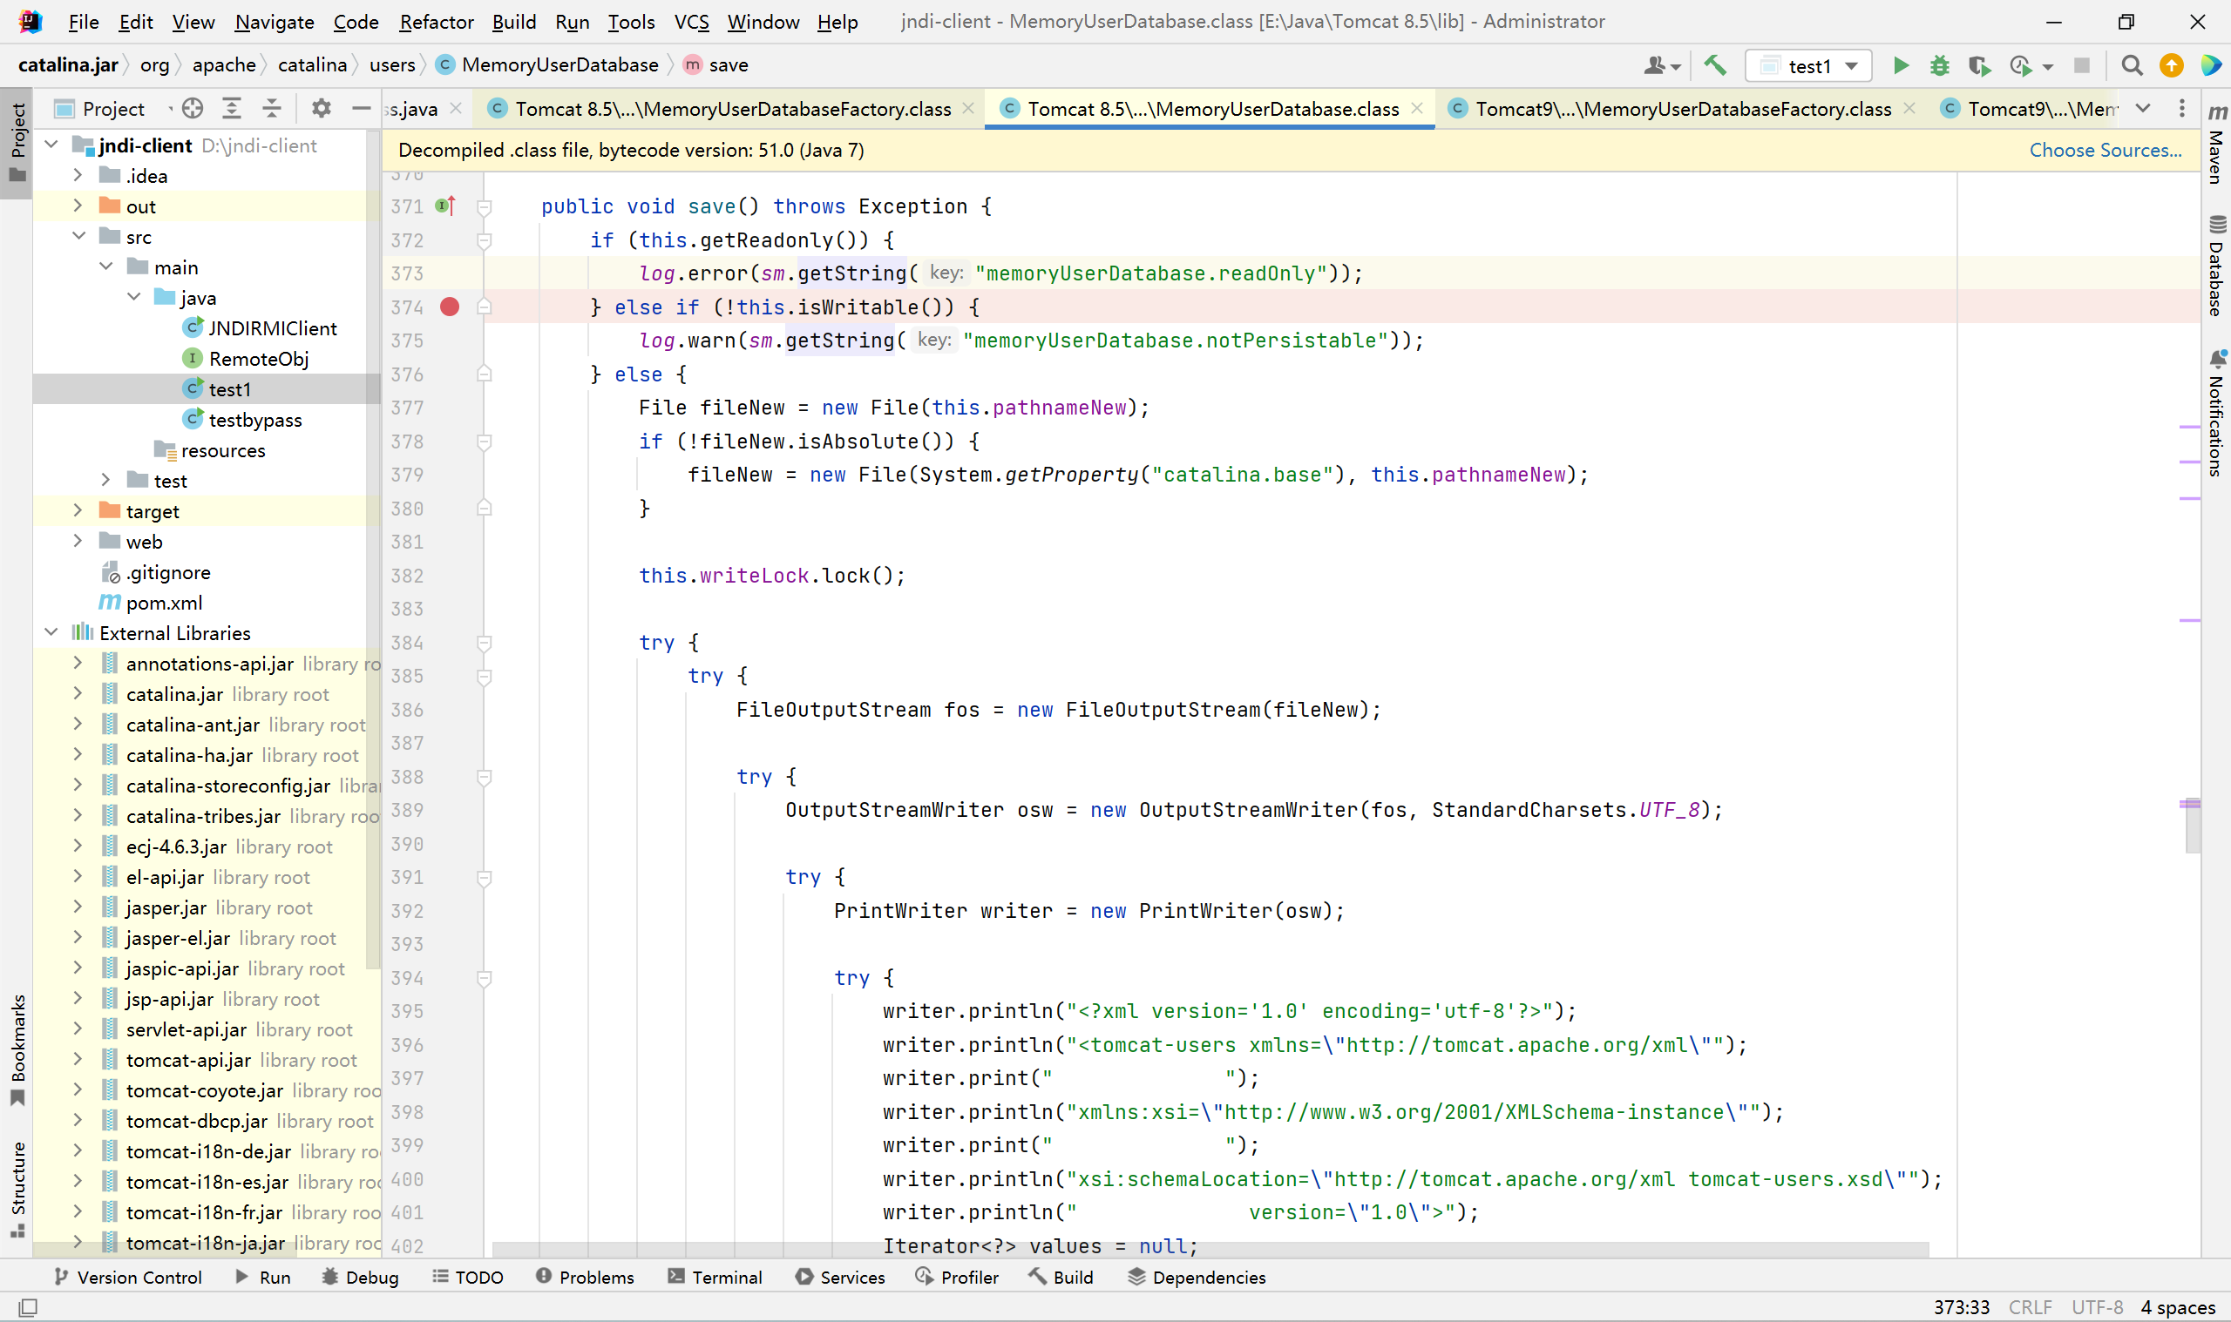The height and width of the screenshot is (1322, 2231).
Task: Click the Project tree vertical scrollbar
Action: point(375,549)
